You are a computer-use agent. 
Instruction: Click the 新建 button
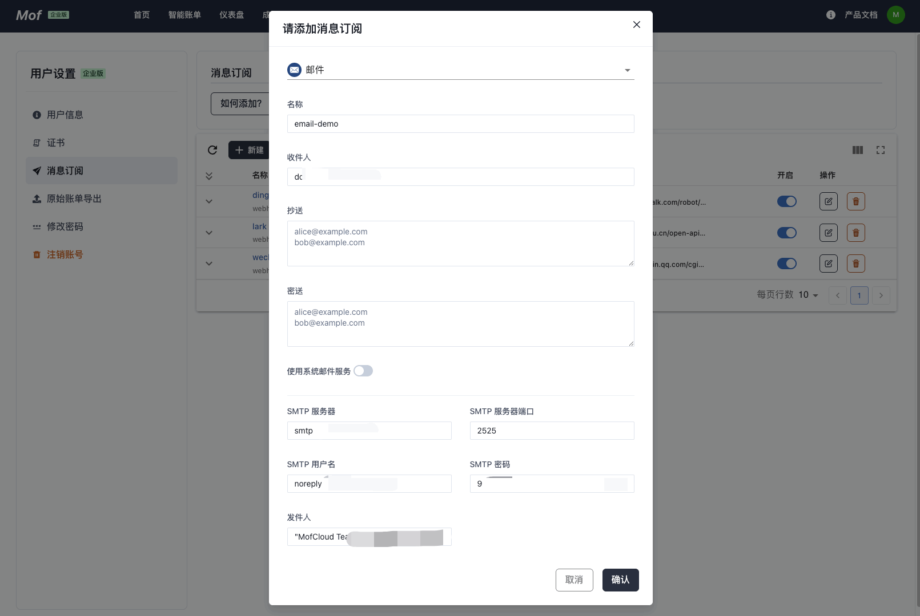(250, 150)
